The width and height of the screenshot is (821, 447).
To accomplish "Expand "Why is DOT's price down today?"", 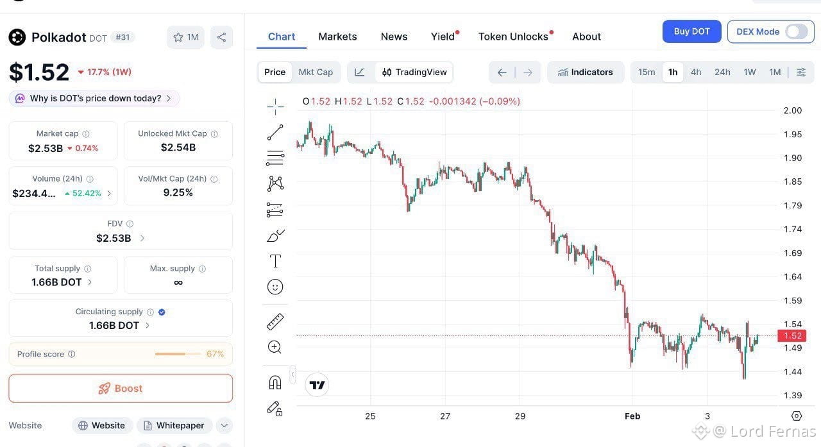I will [x=94, y=98].
